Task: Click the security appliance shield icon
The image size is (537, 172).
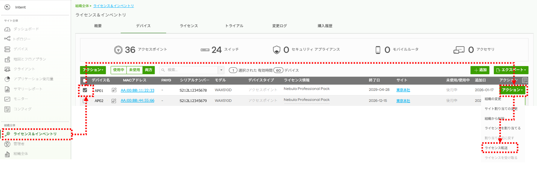Action: click(x=276, y=49)
